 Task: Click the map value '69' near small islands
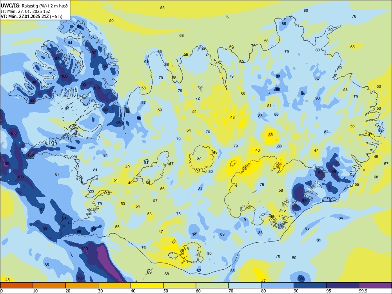tap(149, 272)
